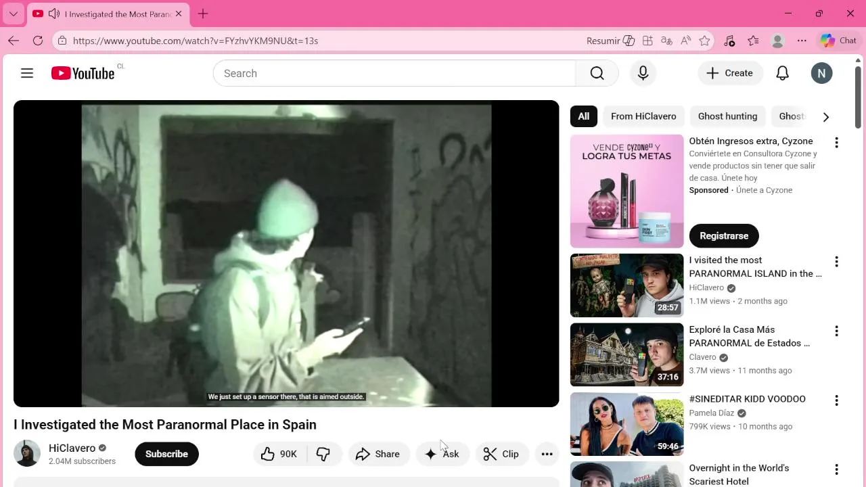Select the Ghost hunting chip
The image size is (866, 487).
727,116
